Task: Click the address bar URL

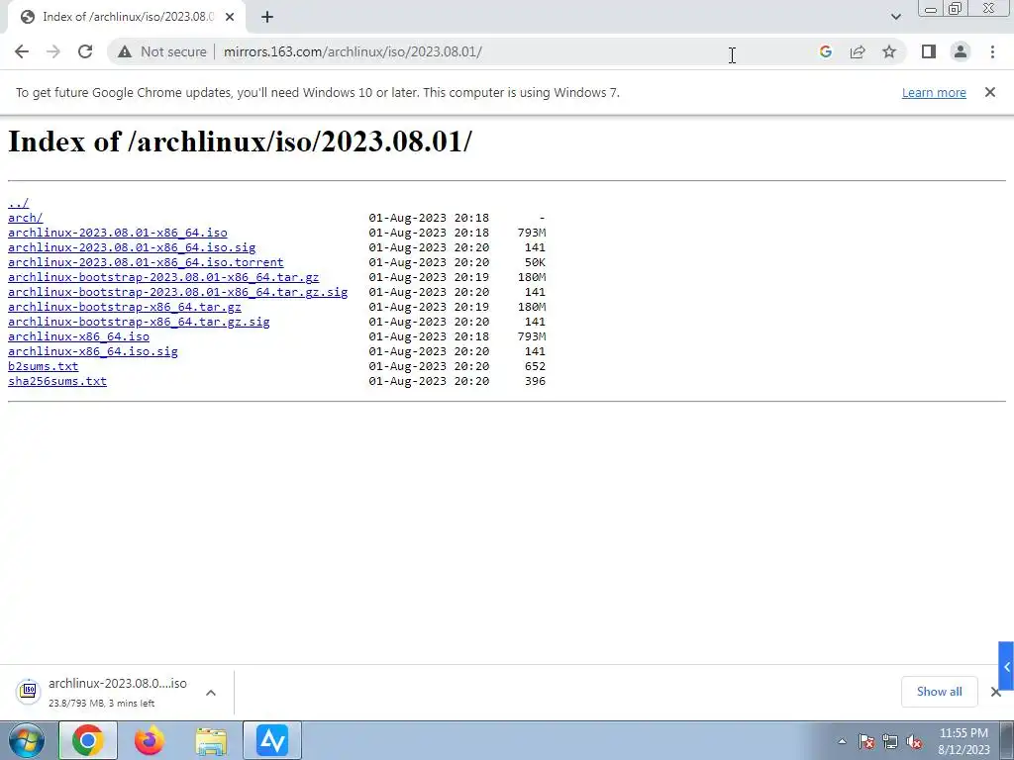Action: [x=353, y=51]
